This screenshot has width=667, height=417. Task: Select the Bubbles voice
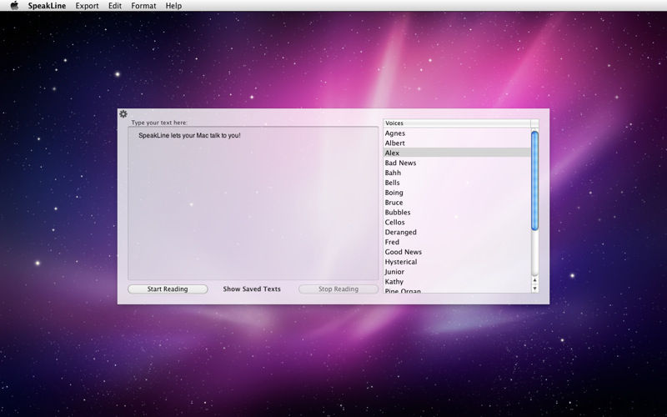pos(457,213)
